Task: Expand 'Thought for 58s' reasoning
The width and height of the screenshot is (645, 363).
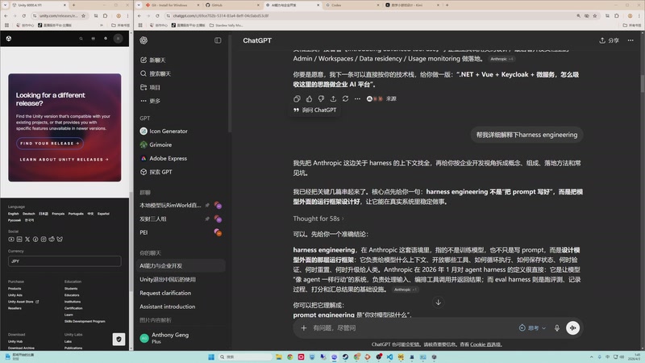Action: 318,219
